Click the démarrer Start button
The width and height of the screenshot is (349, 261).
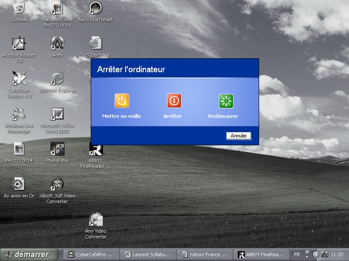(29, 255)
